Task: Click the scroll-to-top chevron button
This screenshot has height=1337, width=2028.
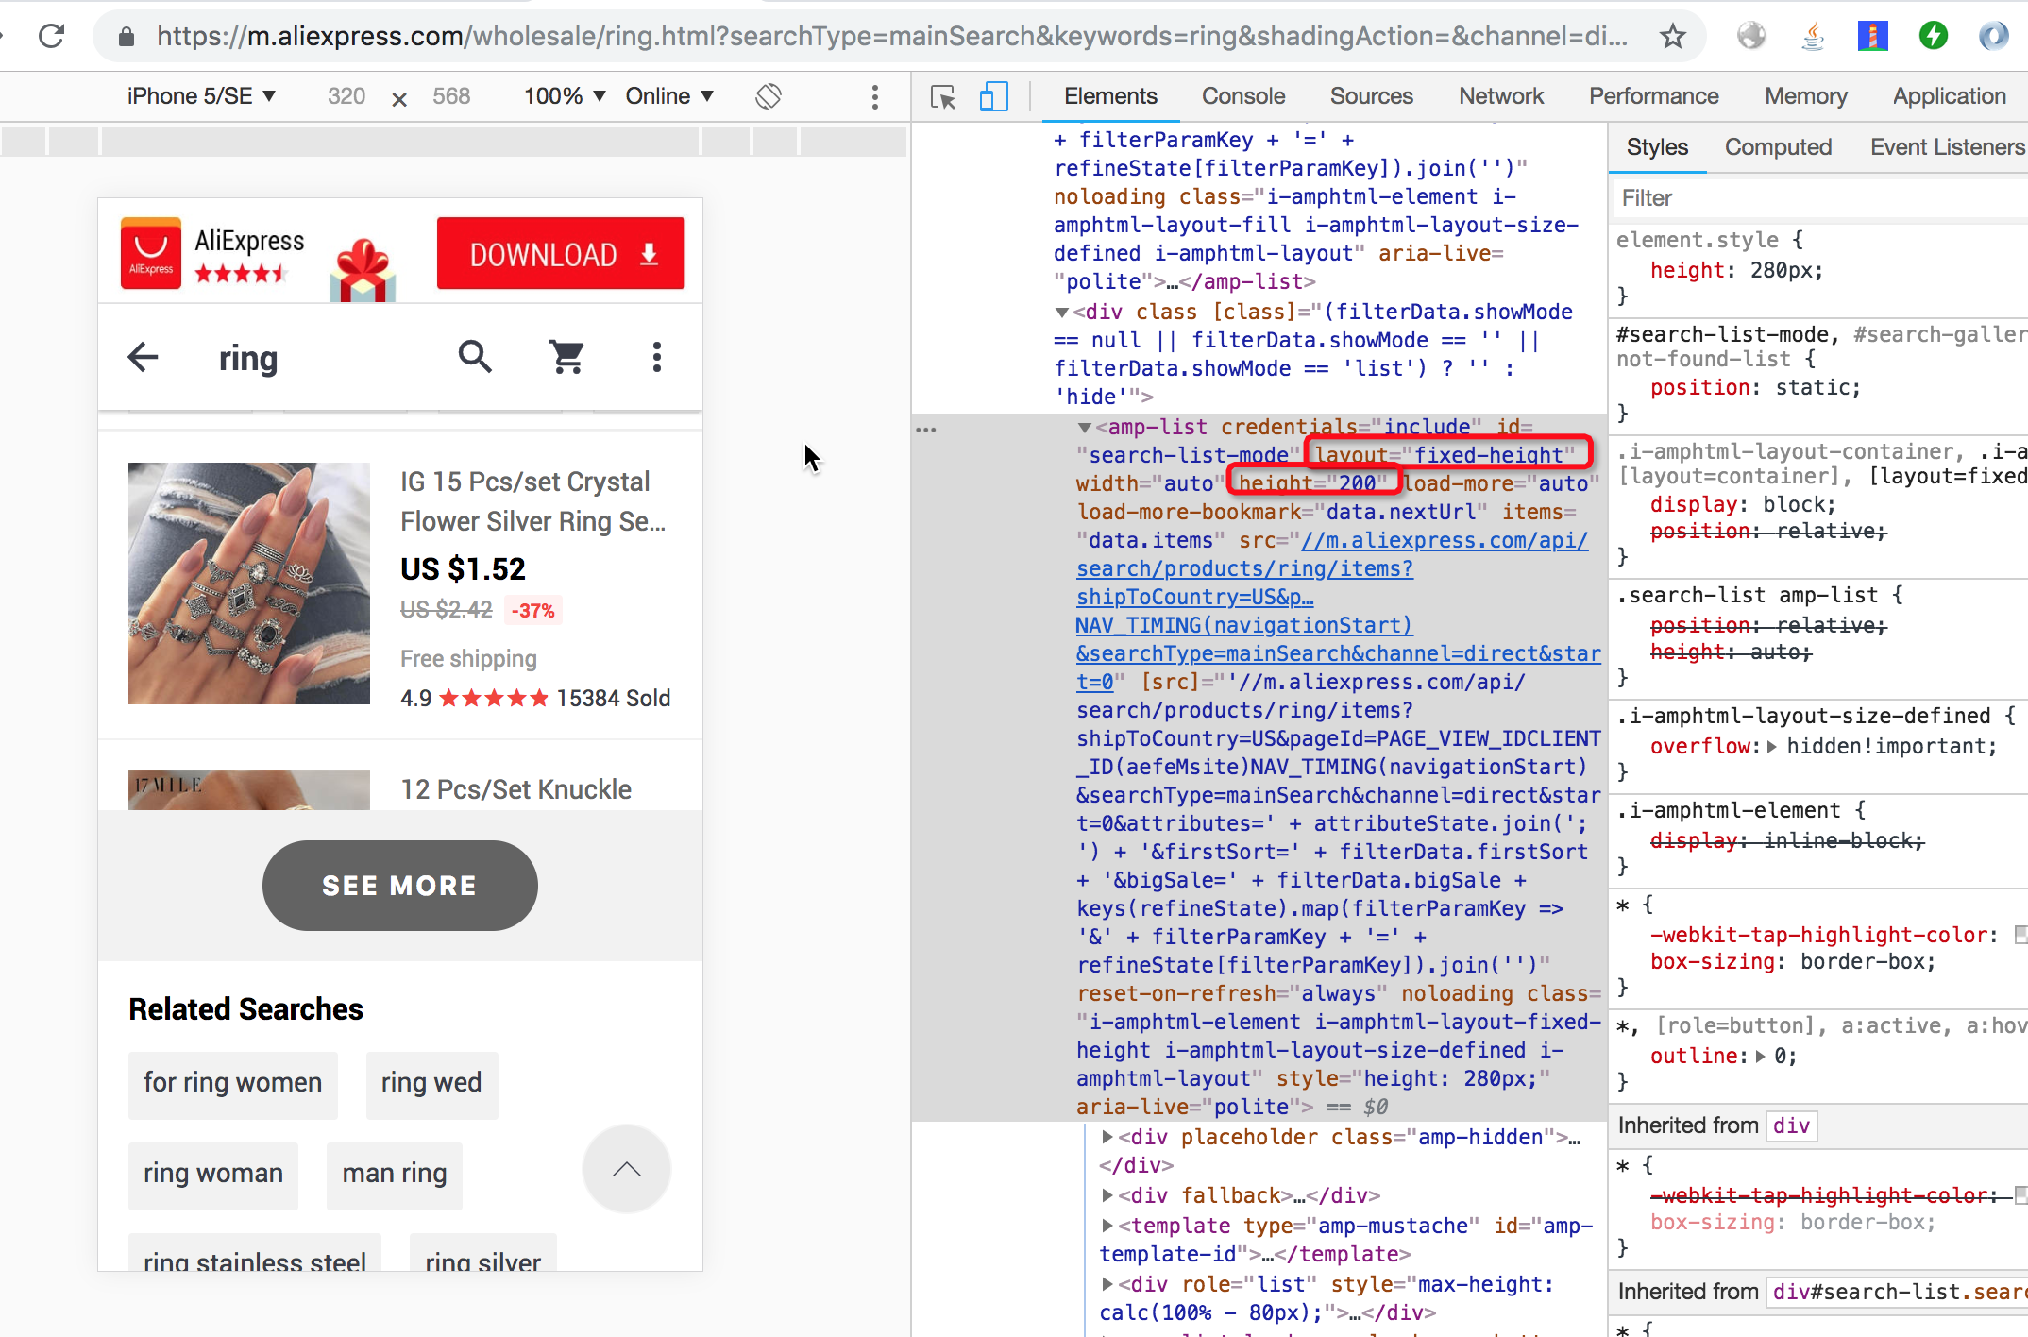Action: click(x=627, y=1169)
